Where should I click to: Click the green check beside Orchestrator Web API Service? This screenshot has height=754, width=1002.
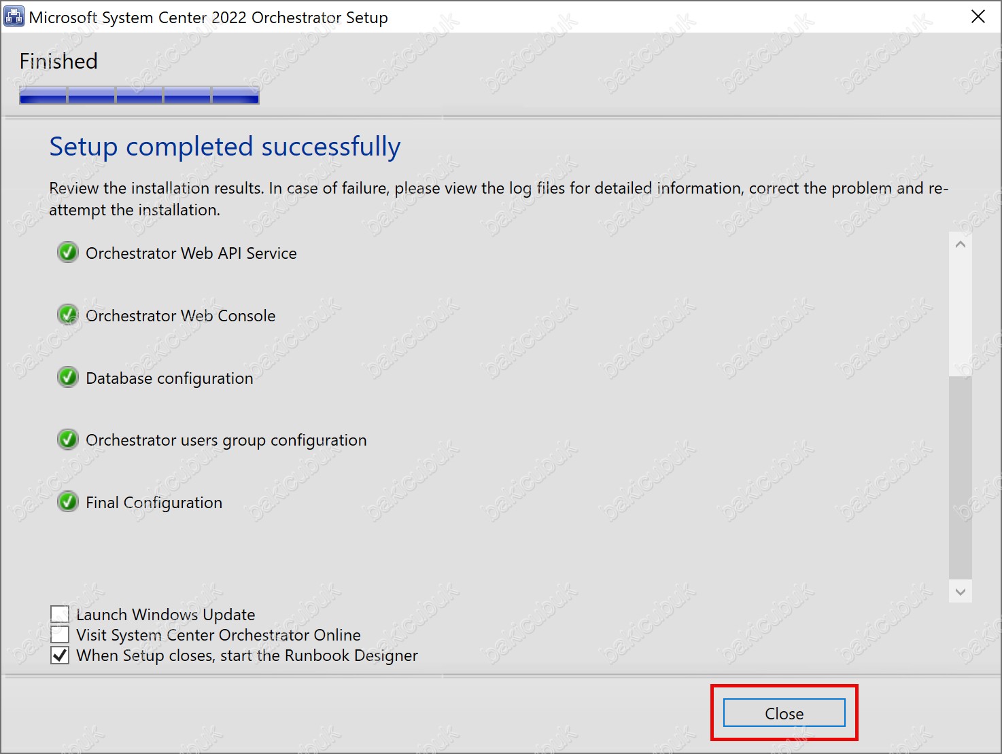[67, 253]
